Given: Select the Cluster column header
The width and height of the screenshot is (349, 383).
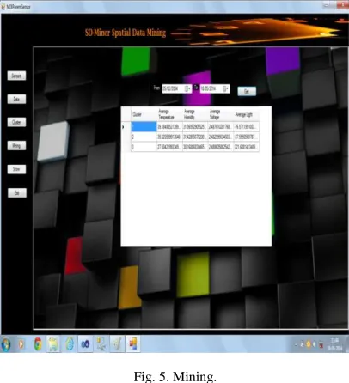Looking at the screenshot, I should coord(144,114).
